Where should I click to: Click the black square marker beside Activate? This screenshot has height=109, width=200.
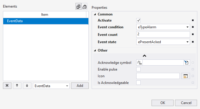tap(193, 20)
